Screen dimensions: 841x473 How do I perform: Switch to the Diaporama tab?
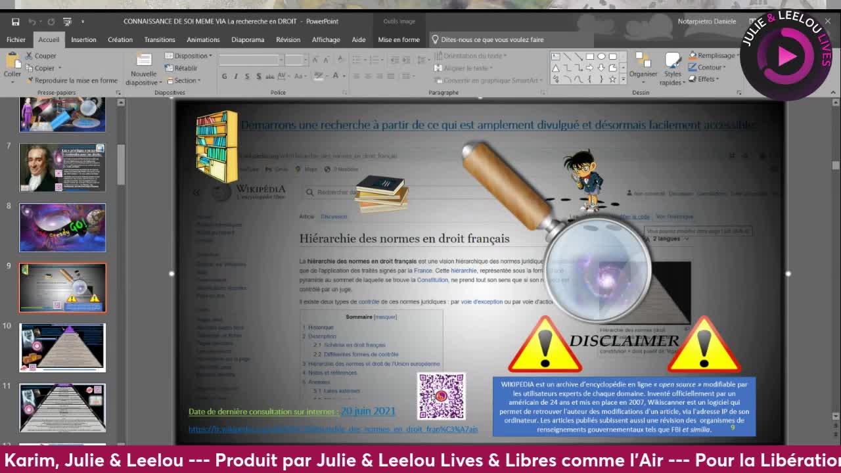[x=248, y=39]
